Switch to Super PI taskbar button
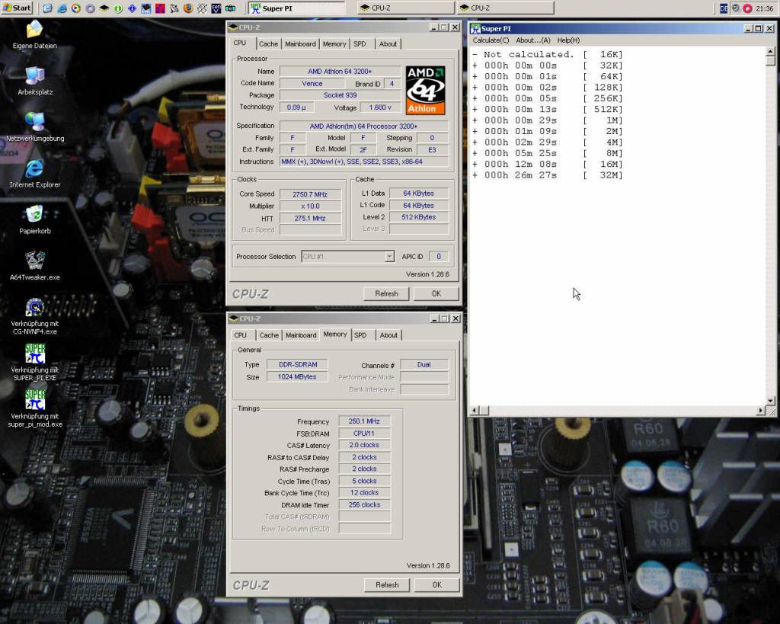 296,8
